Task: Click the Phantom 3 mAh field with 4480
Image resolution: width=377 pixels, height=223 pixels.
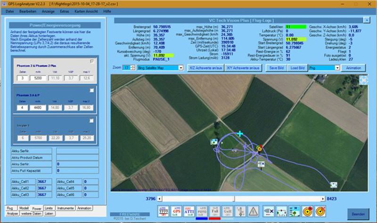Action: (38, 108)
